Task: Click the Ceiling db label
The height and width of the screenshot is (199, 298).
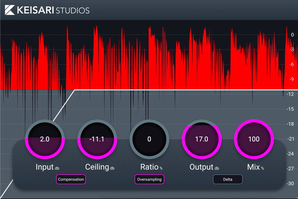Action: coord(100,167)
